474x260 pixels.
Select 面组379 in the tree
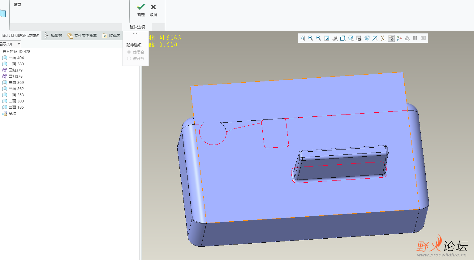tap(15, 70)
